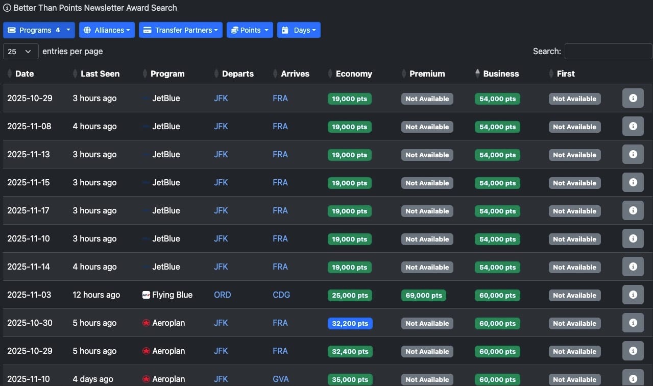Click the 'entries per page' label
Screen dimensions: 653x386
[x=72, y=51]
